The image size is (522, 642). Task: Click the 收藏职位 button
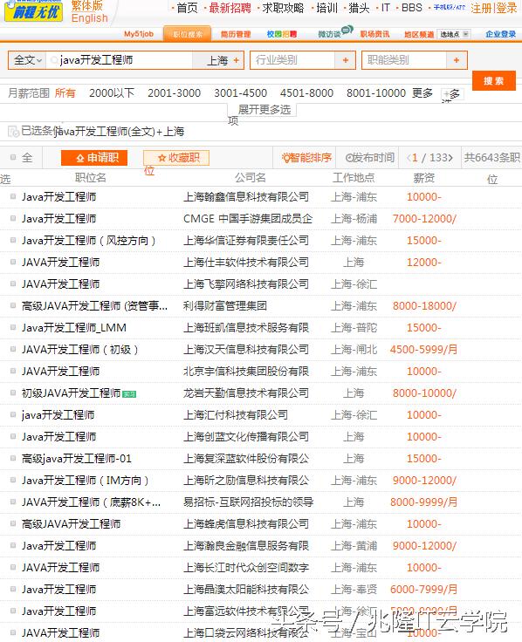pyautogui.click(x=176, y=158)
